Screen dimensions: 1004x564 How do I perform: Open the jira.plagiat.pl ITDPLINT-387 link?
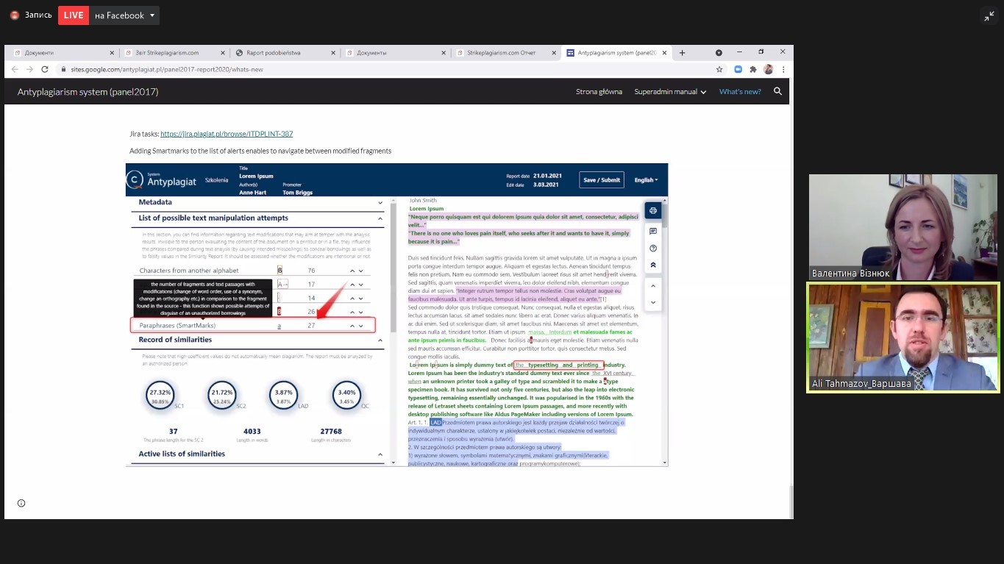(x=227, y=134)
